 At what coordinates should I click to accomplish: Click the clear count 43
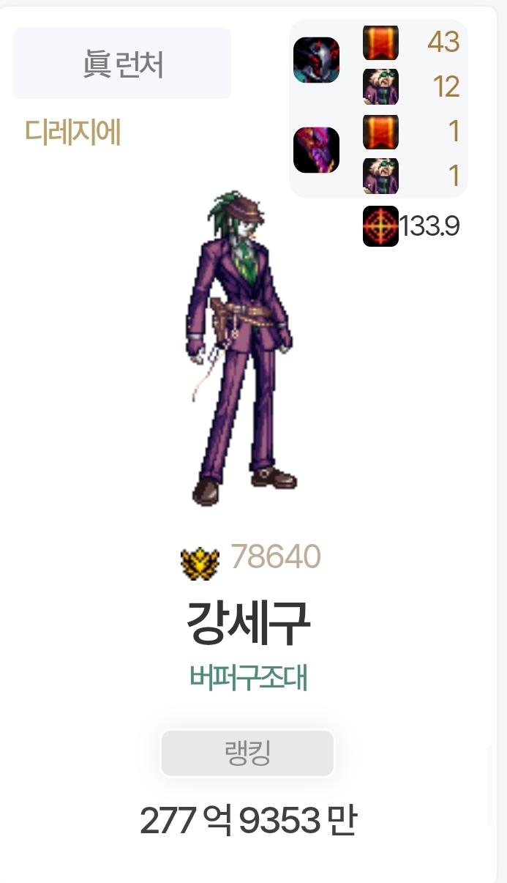click(x=443, y=42)
